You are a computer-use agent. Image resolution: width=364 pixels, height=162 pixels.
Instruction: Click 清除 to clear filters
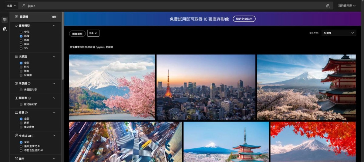(x=54, y=17)
